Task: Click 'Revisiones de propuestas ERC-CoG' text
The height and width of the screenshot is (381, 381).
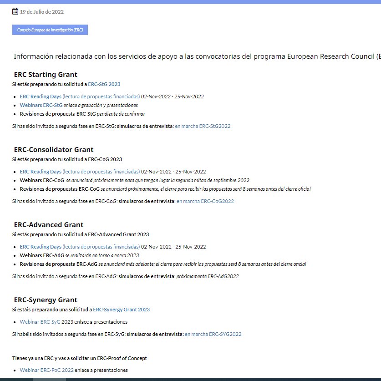Action: [60, 189]
